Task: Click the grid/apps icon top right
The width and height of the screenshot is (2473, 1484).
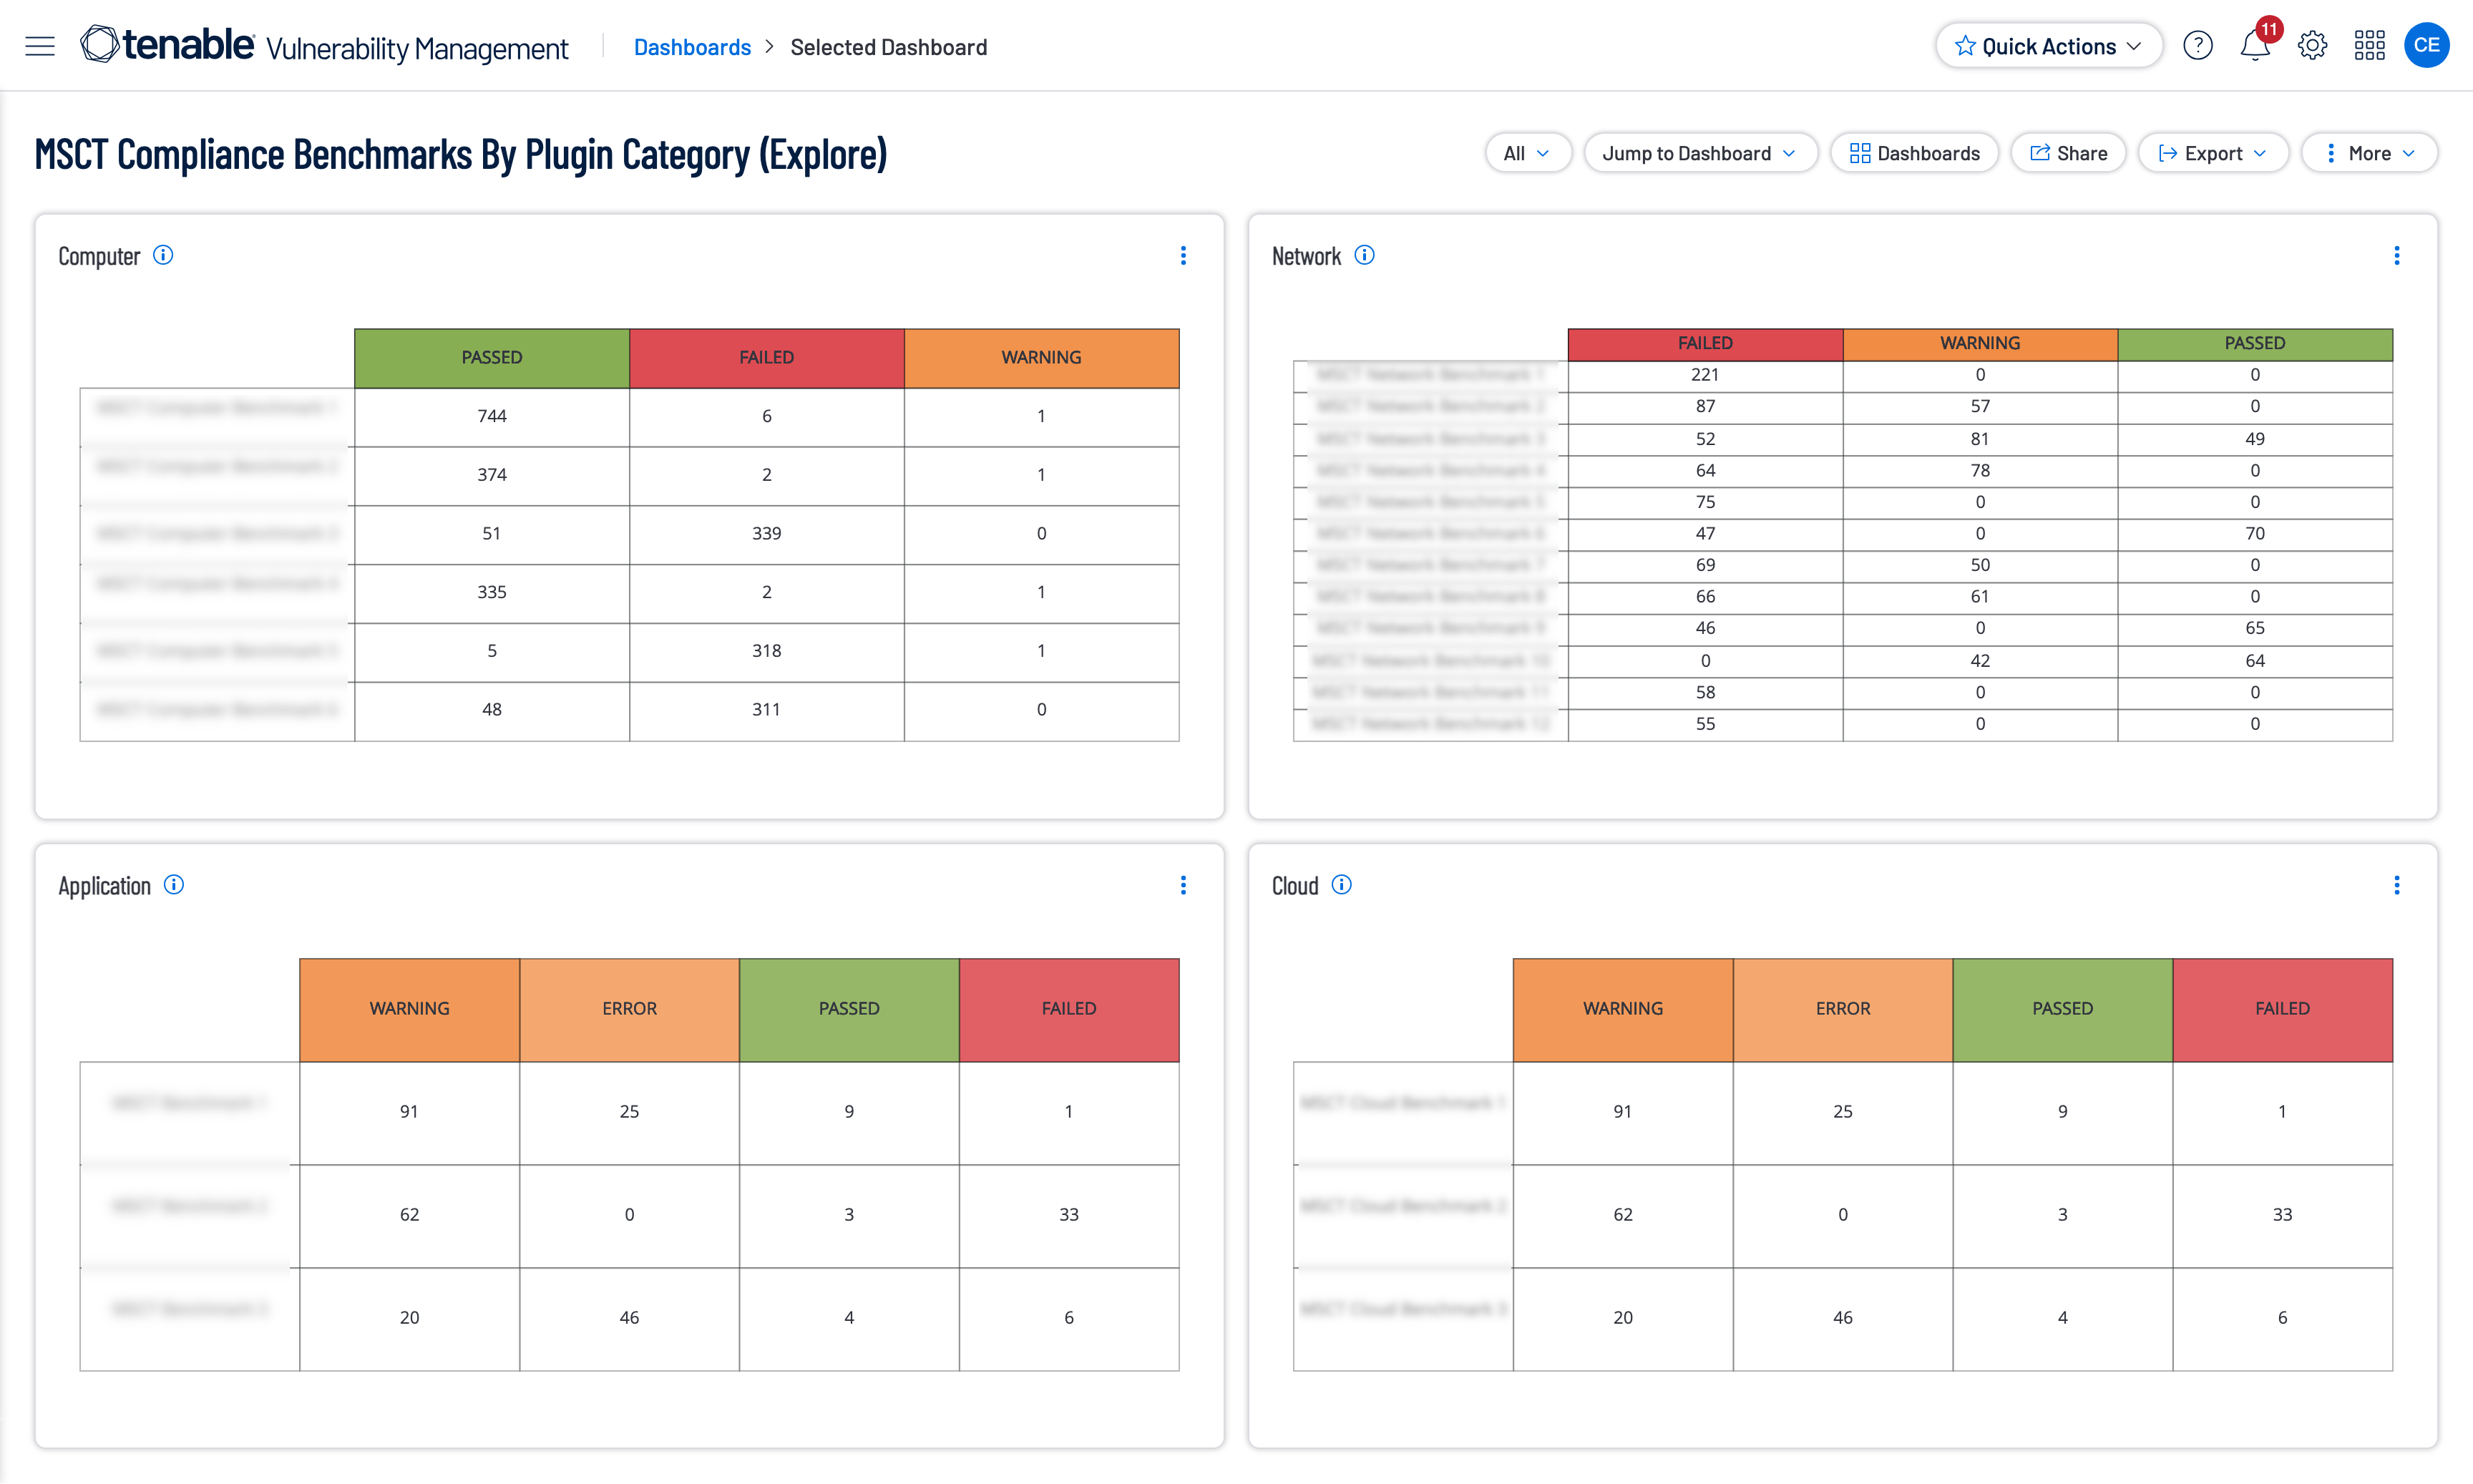Action: point(2367,46)
